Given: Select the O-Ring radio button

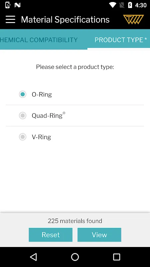Looking at the screenshot, I should 23,94.
